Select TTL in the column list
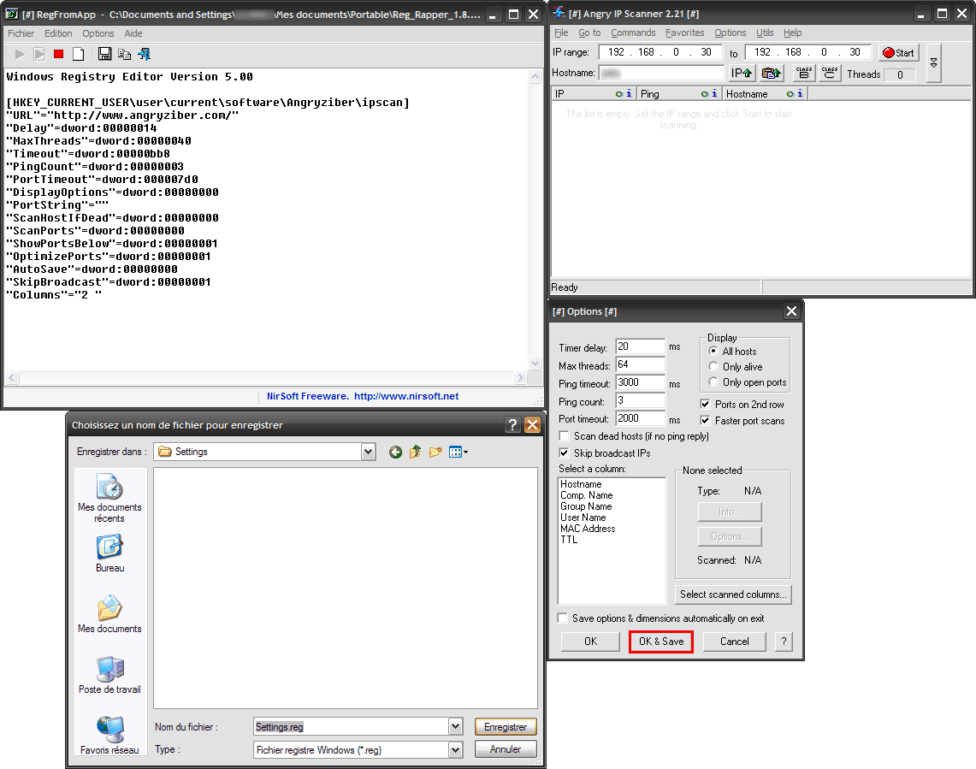Image resolution: width=976 pixels, height=769 pixels. pos(569,540)
